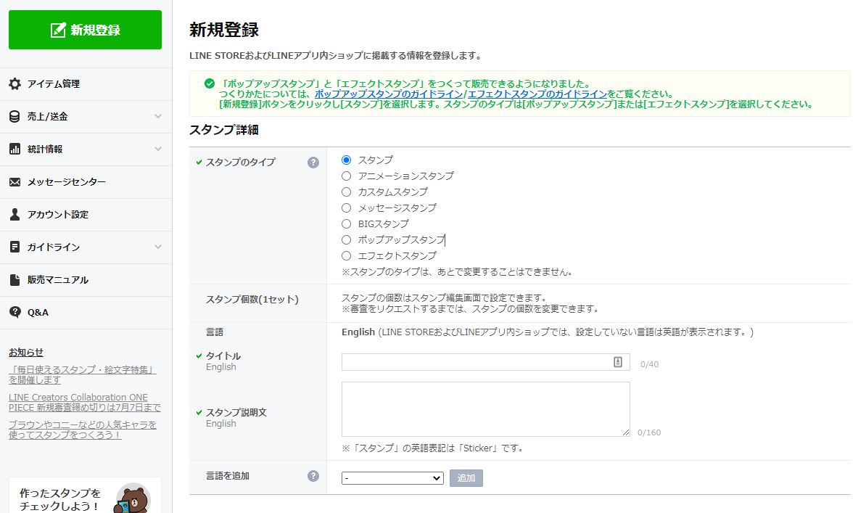Select the スタンプ radio button
Image resolution: width=866 pixels, height=513 pixels.
[346, 160]
